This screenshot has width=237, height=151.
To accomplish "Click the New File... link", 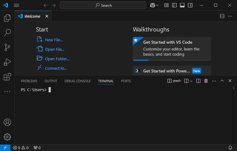I will point(54,40).
